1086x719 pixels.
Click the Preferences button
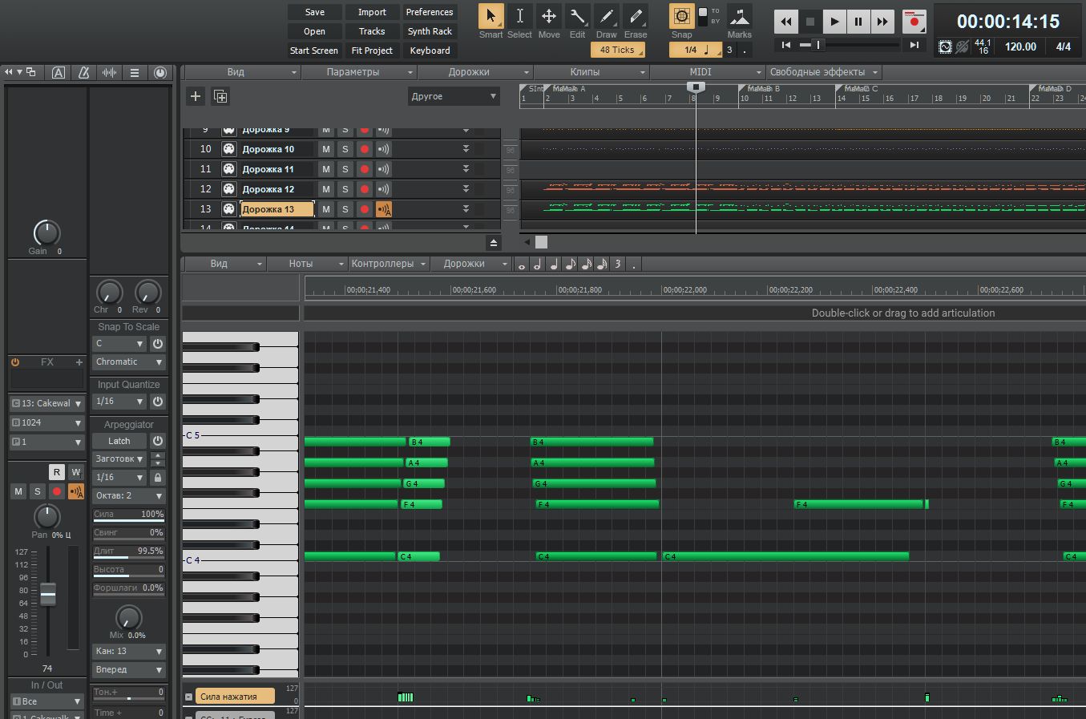(429, 12)
